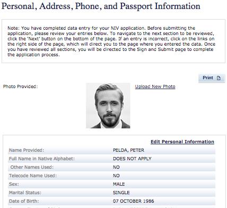The height and width of the screenshot is (208, 227).
Task: Click the Full Name in Native Alphabet label
Action: pyautogui.click(x=42, y=159)
